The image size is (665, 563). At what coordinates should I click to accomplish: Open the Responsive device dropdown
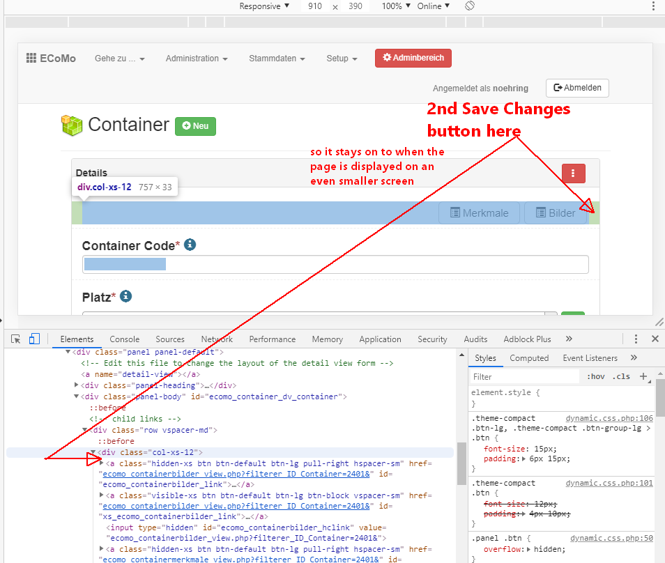[264, 6]
